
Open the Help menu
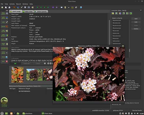(31, 4)
